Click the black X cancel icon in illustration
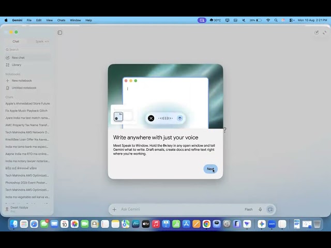 click(151, 118)
